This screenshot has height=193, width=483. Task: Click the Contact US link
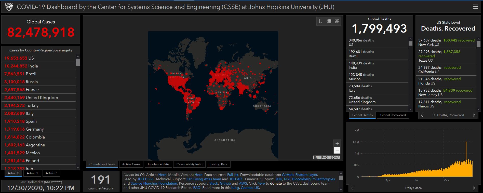coord(250,188)
